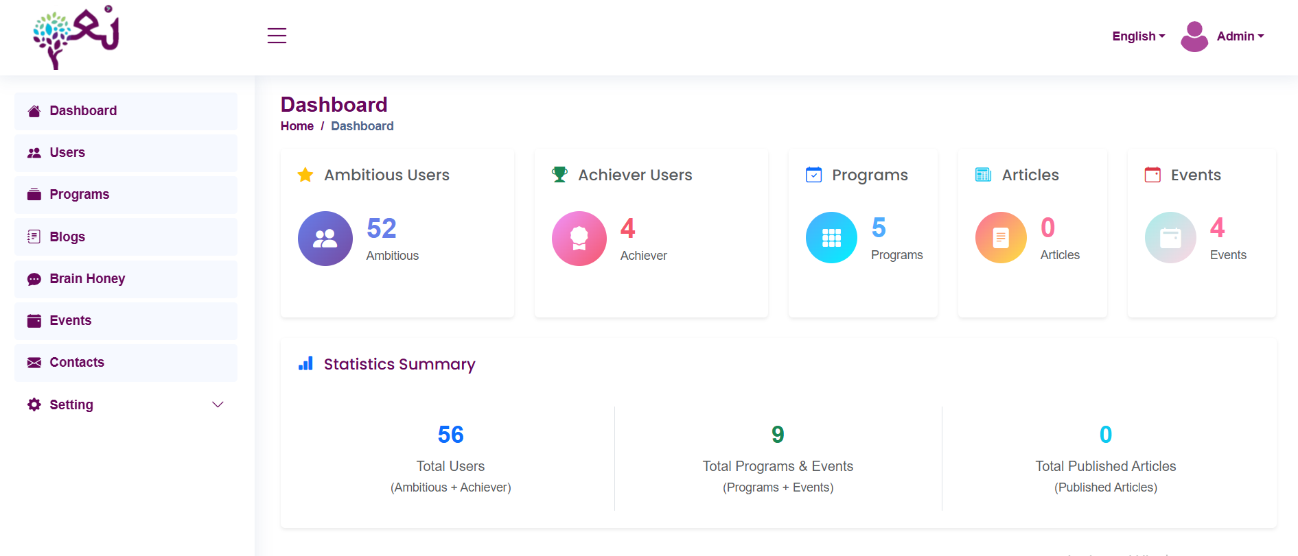Click the red calendar icon beside Events title
The width and height of the screenshot is (1298, 556).
point(1152,175)
